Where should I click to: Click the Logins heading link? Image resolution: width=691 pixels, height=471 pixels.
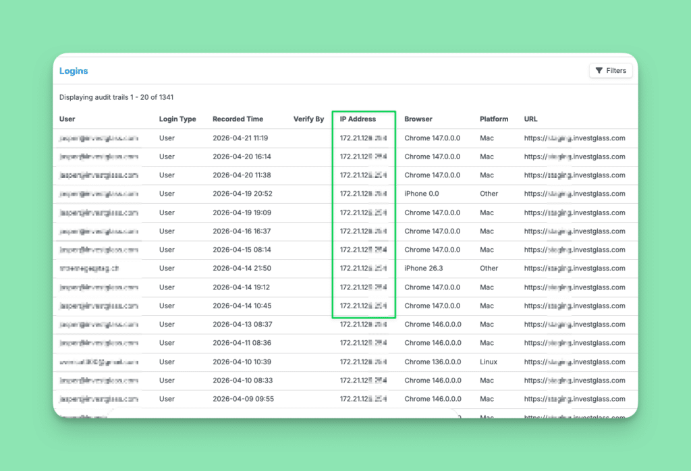click(x=74, y=71)
